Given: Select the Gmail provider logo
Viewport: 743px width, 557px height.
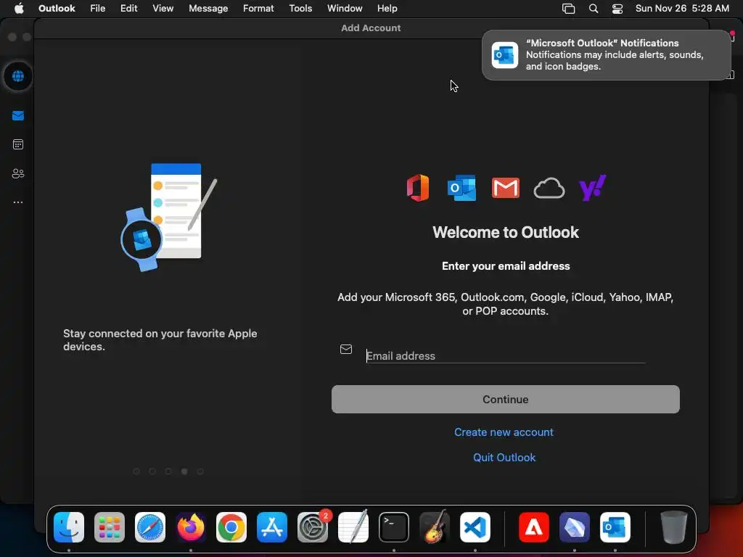Looking at the screenshot, I should pyautogui.click(x=506, y=188).
